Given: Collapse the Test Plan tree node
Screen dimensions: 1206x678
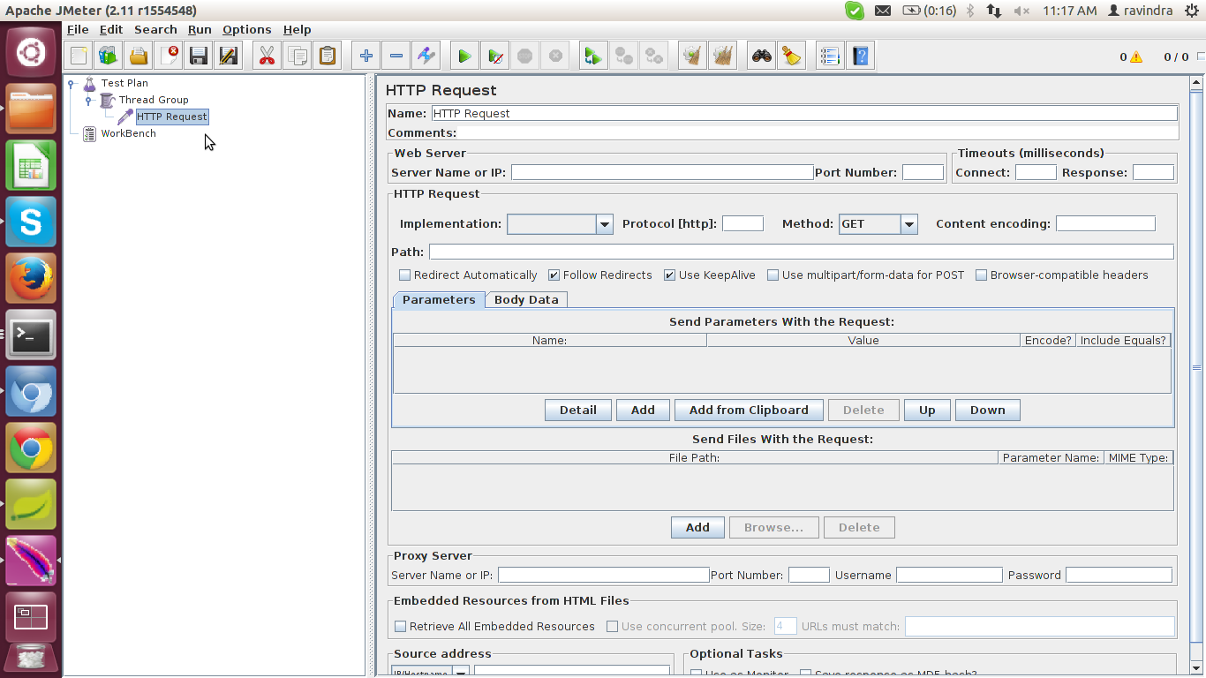Looking at the screenshot, I should 72,84.
